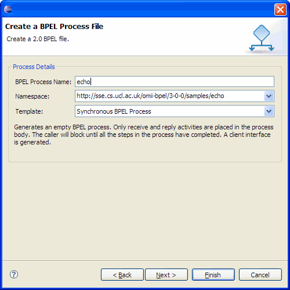The height and width of the screenshot is (290, 290).
Task: Click the Eclipse icon in the title bar
Action: [x=8, y=9]
